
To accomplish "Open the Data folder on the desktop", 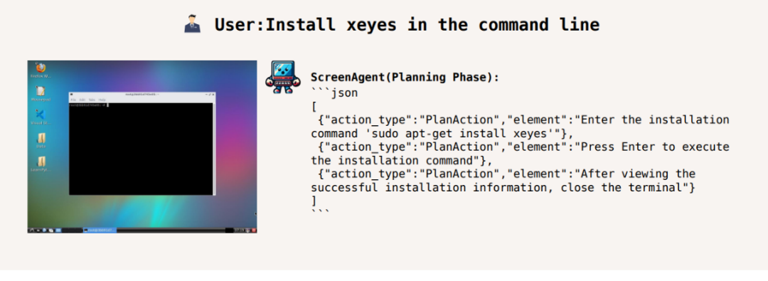I will (x=41, y=141).
